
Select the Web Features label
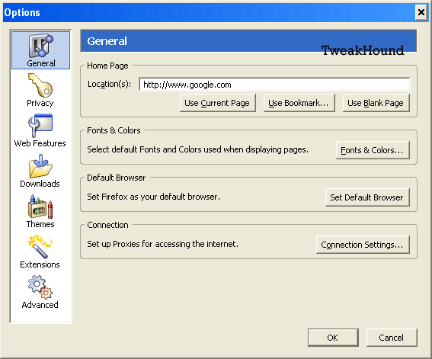click(40, 143)
